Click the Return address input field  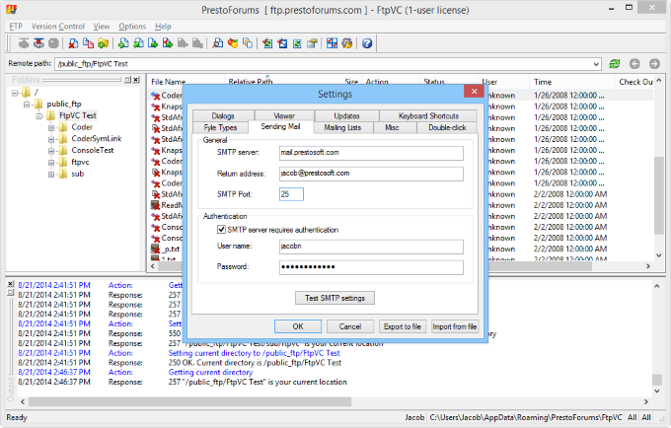[371, 174]
